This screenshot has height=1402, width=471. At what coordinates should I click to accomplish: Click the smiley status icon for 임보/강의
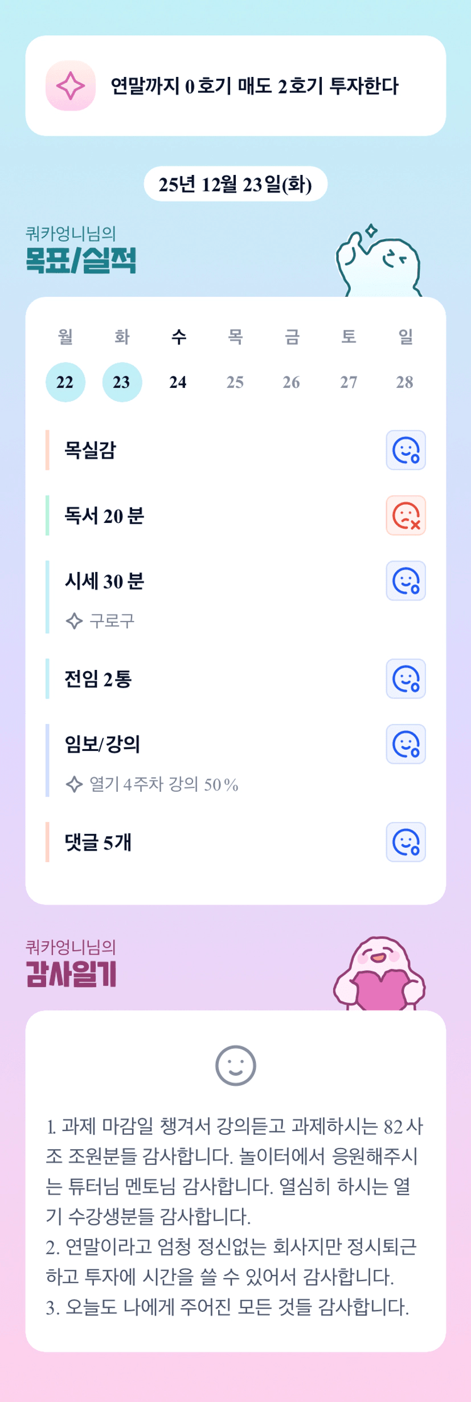pyautogui.click(x=406, y=744)
